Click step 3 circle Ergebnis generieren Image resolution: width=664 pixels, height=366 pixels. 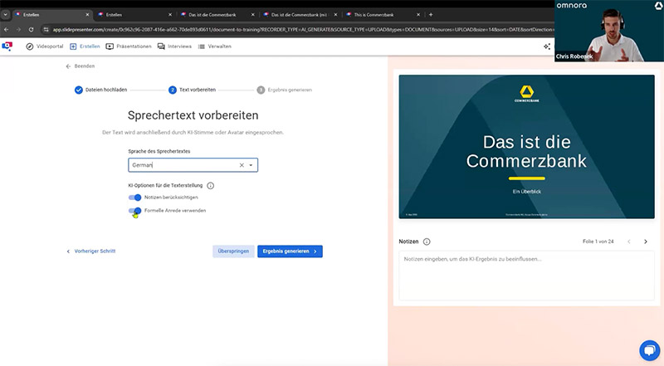point(261,90)
